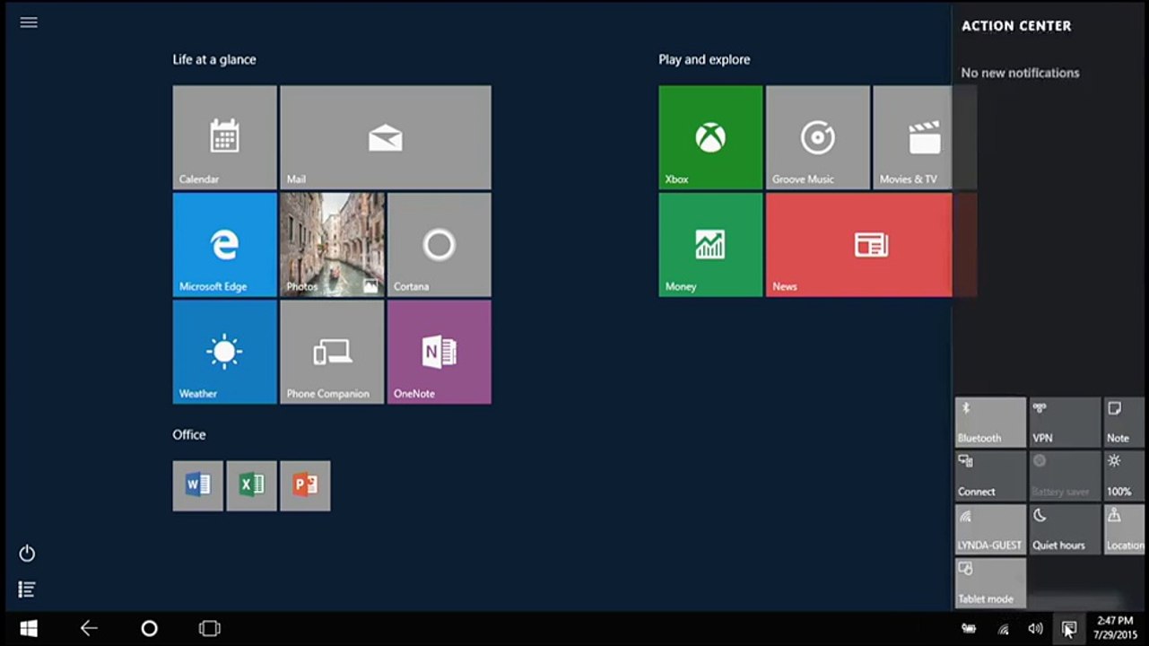The width and height of the screenshot is (1149, 646).
Task: Turn off the Tablet mode quick action
Action: click(x=991, y=583)
